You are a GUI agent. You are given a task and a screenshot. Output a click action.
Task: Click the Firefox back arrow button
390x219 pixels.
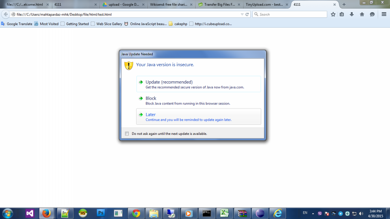(6, 14)
